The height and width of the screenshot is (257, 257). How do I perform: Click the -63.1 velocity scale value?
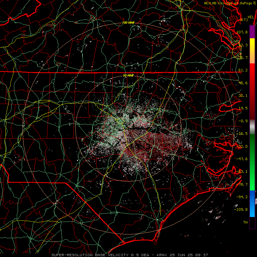click(242, 172)
